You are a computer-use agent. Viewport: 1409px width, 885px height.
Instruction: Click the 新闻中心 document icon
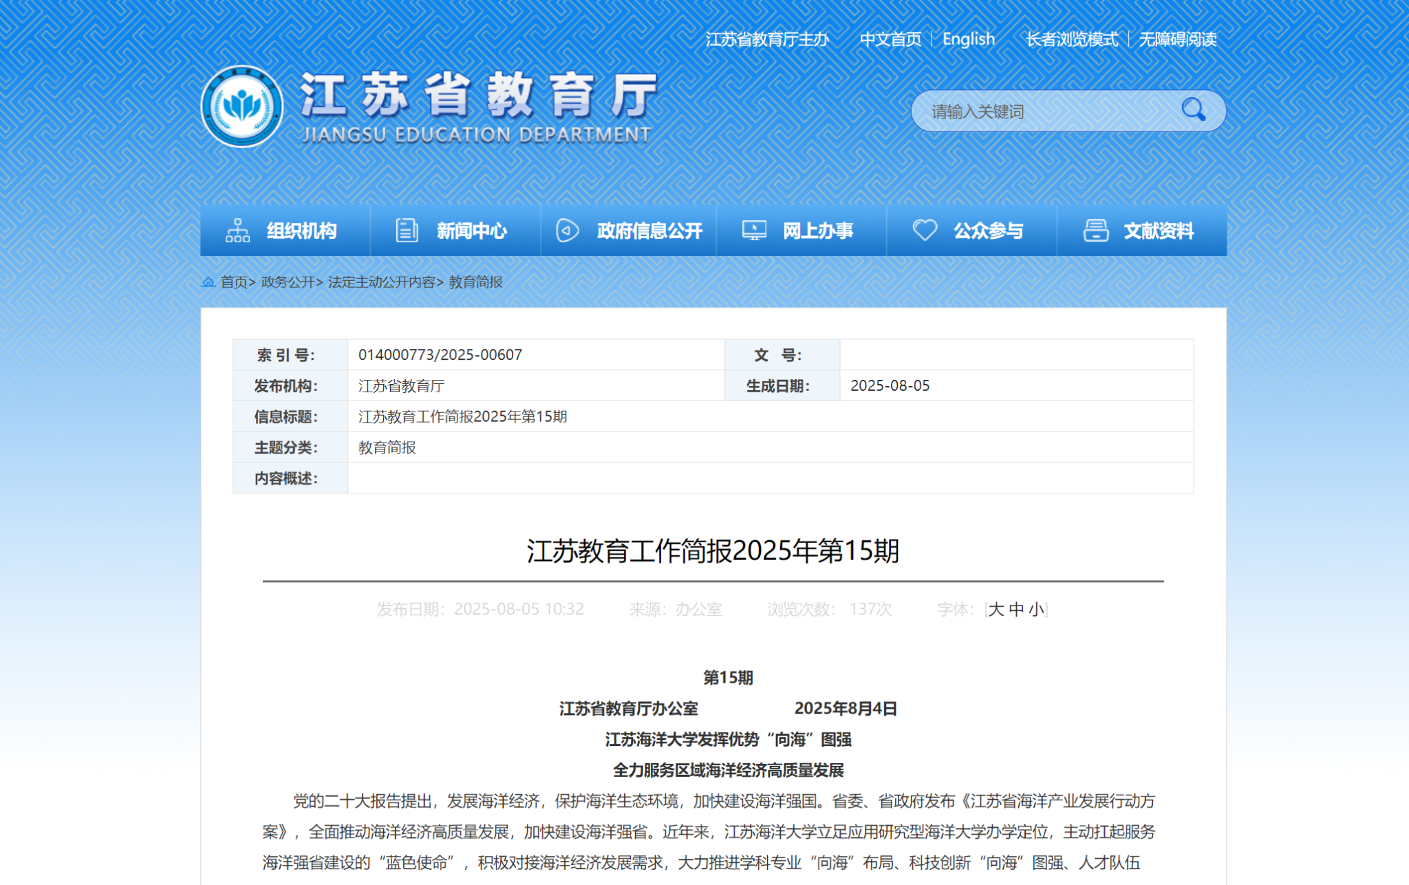(x=407, y=231)
